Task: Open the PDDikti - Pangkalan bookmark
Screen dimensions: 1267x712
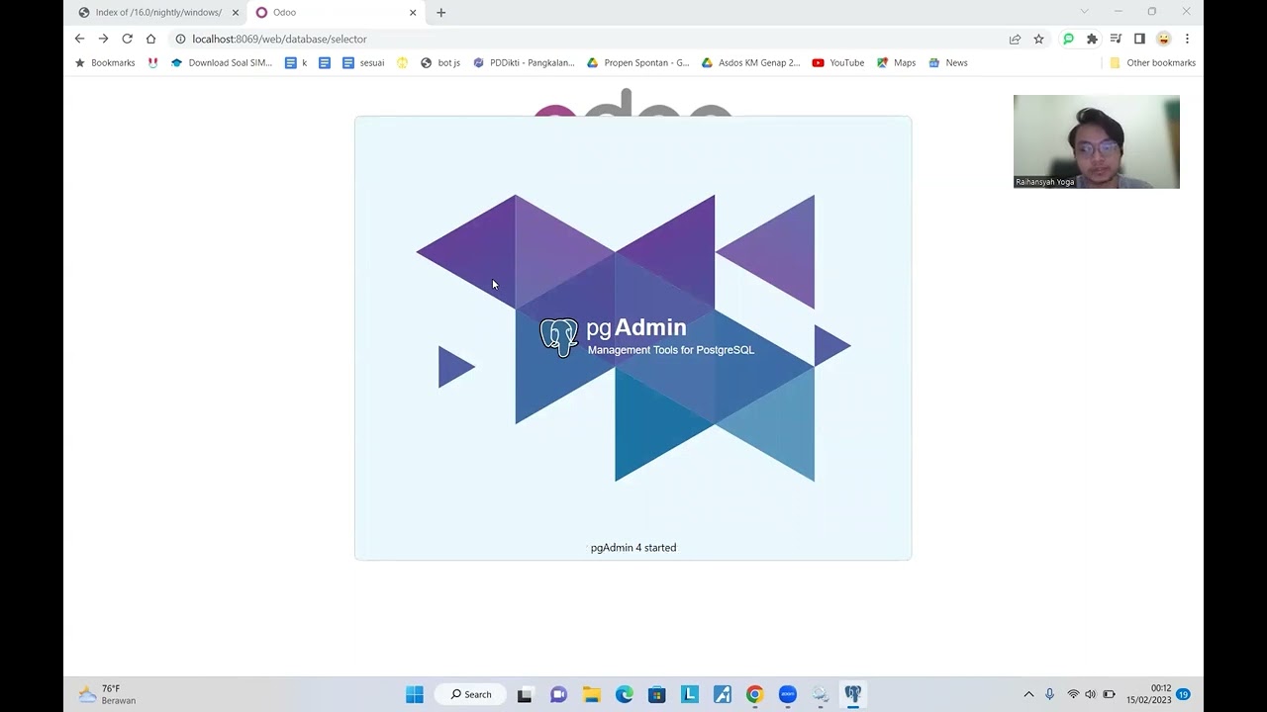Action: tap(524, 62)
